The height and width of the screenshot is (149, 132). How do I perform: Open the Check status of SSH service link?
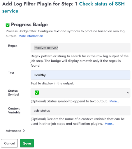[63, 7]
